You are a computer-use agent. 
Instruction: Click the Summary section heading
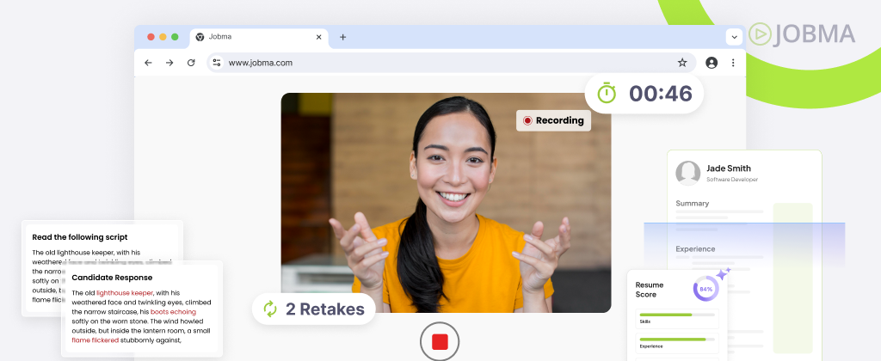[693, 203]
